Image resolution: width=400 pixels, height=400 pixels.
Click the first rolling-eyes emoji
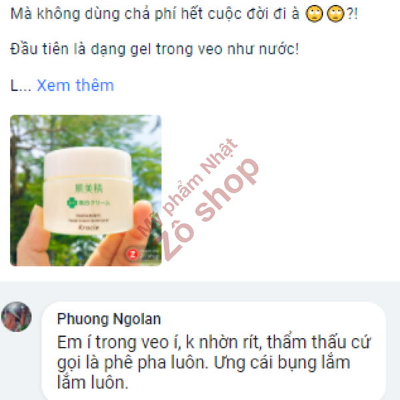coord(314,14)
